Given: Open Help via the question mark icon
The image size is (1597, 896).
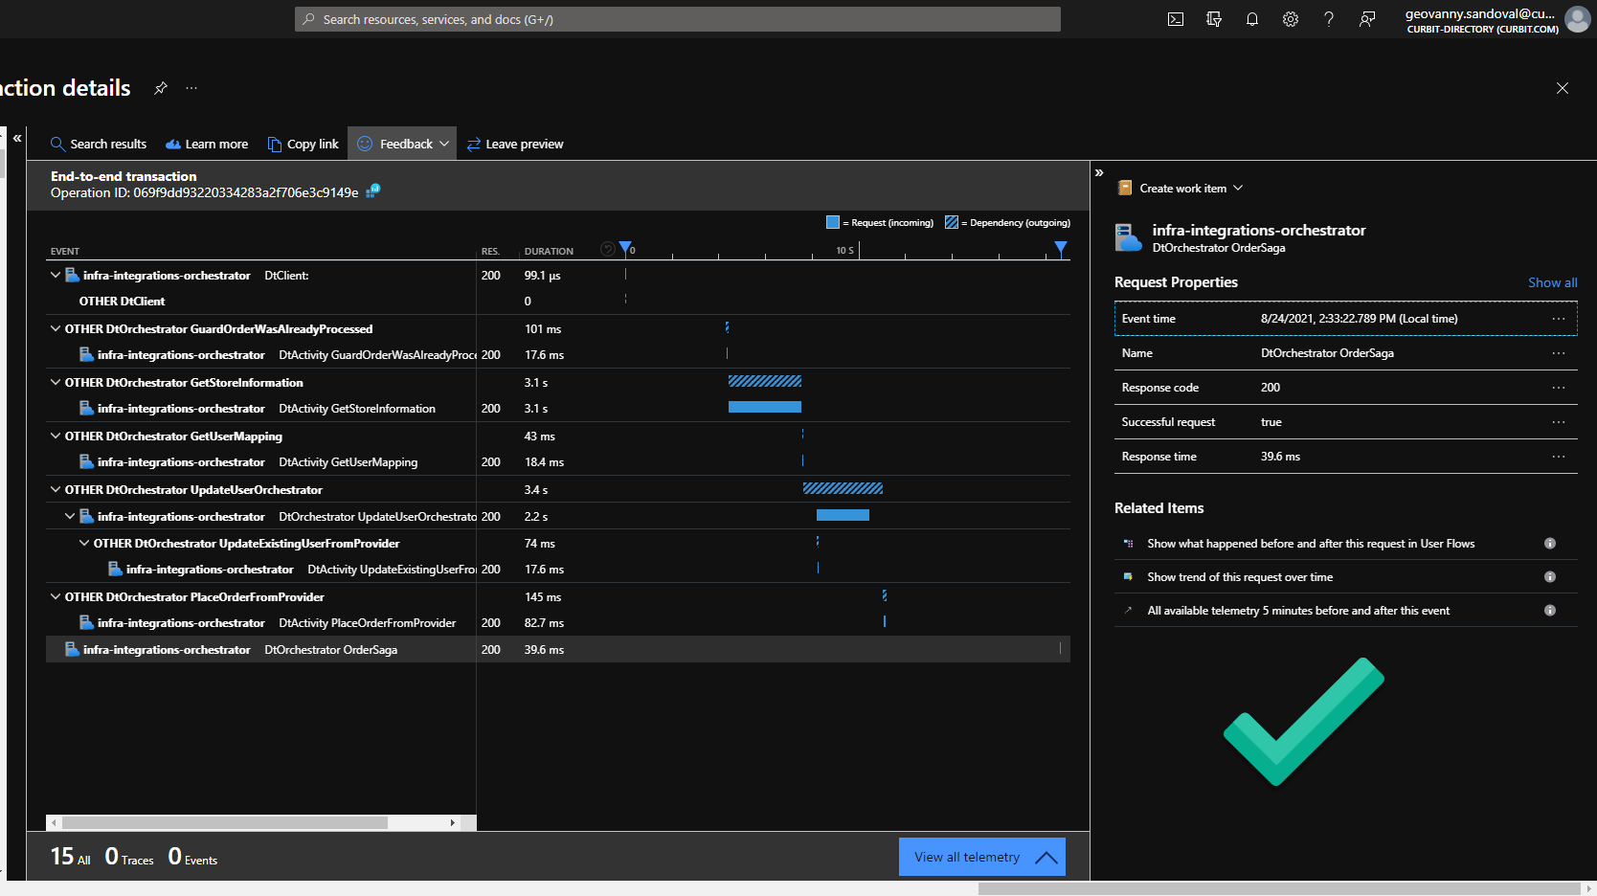Looking at the screenshot, I should click(1328, 18).
